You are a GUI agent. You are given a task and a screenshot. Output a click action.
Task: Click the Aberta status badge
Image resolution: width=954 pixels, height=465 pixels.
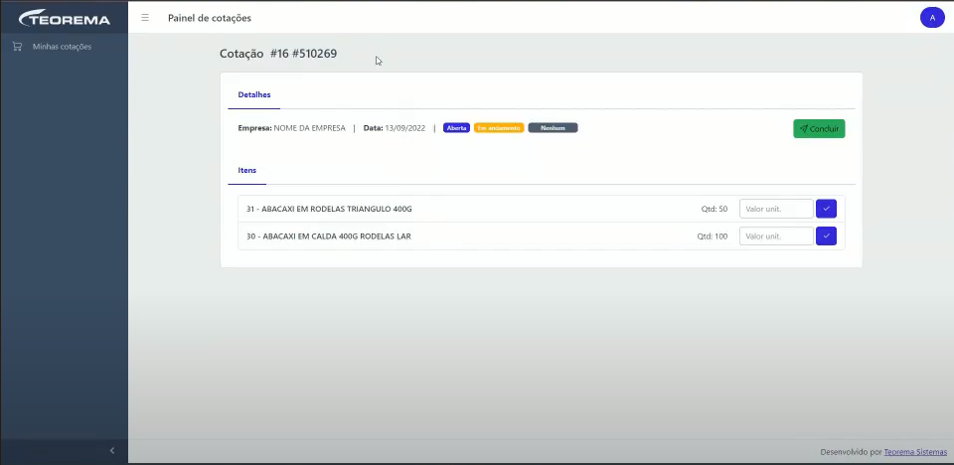(456, 128)
